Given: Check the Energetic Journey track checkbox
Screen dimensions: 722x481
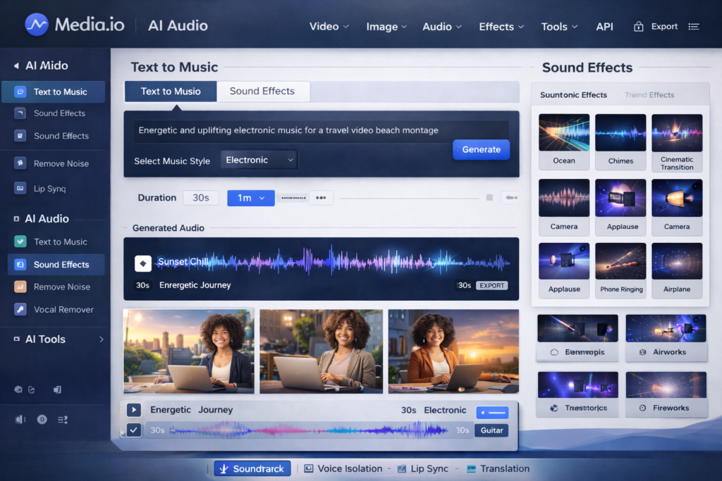Looking at the screenshot, I should tap(133, 430).
